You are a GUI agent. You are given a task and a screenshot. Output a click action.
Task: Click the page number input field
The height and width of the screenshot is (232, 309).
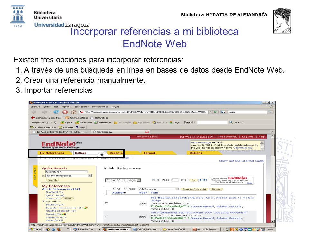[x=175, y=180]
